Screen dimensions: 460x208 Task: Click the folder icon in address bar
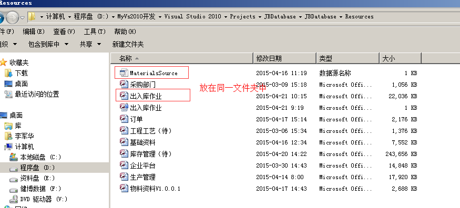(x=32, y=17)
